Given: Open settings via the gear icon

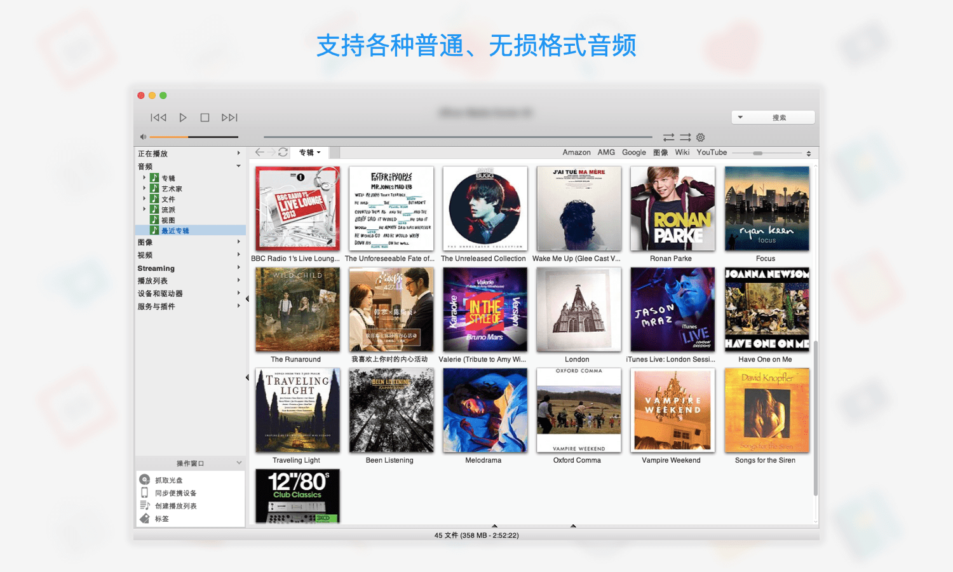Looking at the screenshot, I should click(x=700, y=137).
